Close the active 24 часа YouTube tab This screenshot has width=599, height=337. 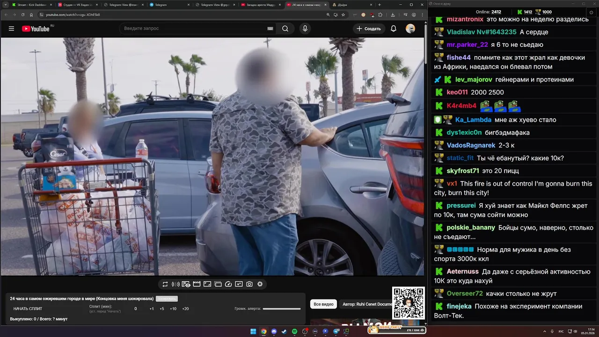tap(324, 5)
